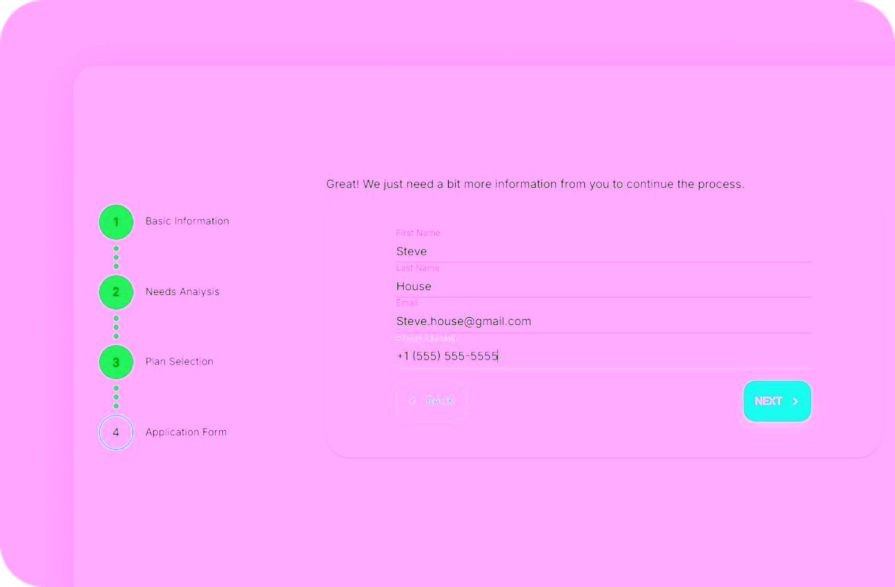The image size is (895, 587).
Task: Open the Basic Information step
Action: click(x=187, y=221)
